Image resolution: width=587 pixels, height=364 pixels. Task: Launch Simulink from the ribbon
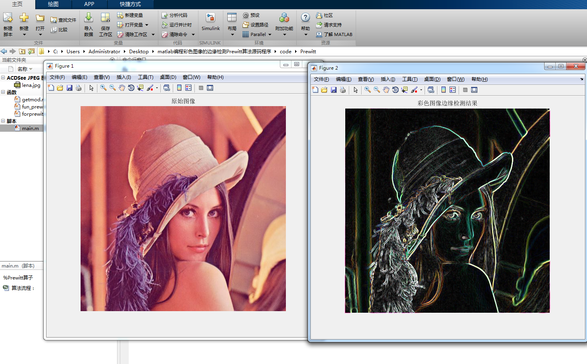coord(211,22)
